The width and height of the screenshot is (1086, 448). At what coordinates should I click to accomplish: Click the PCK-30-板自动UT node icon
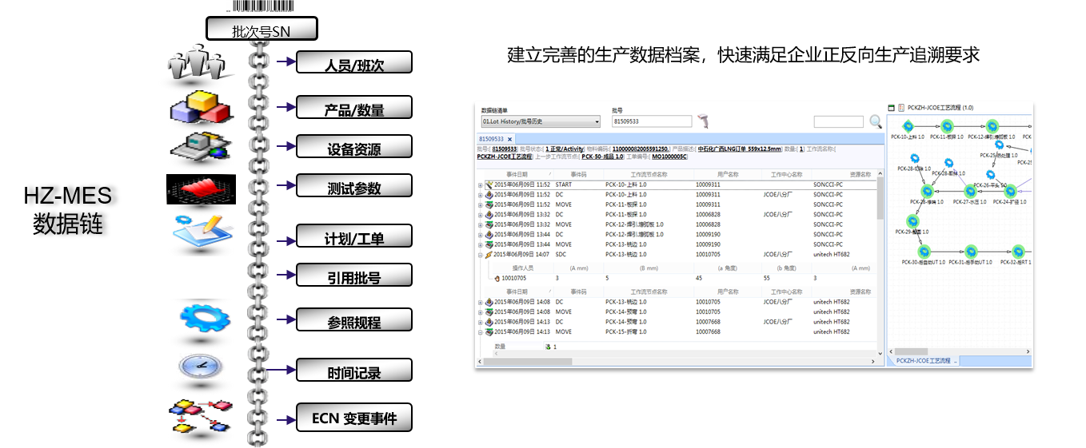pos(924,252)
